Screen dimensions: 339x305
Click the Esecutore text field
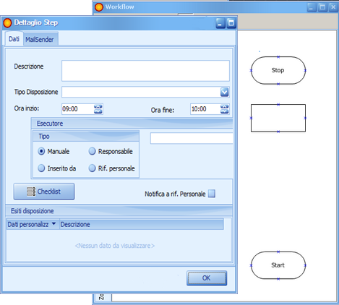[x=192, y=138]
